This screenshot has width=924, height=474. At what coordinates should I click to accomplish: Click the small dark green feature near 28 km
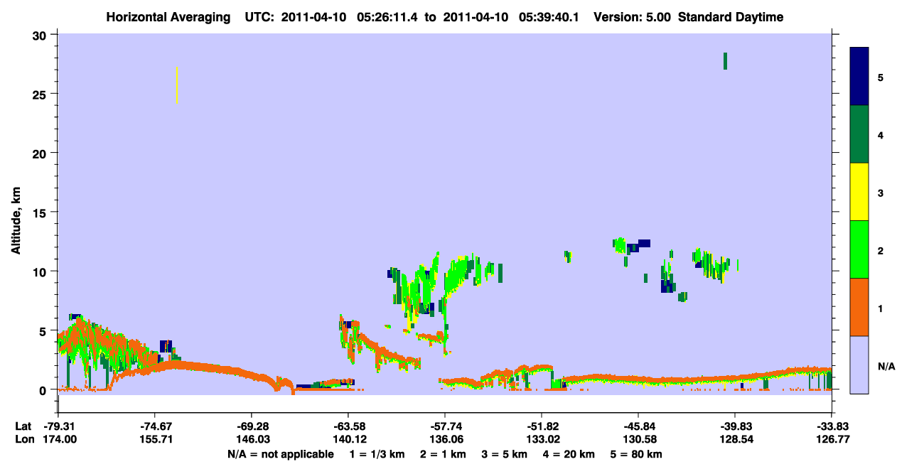tap(725, 61)
